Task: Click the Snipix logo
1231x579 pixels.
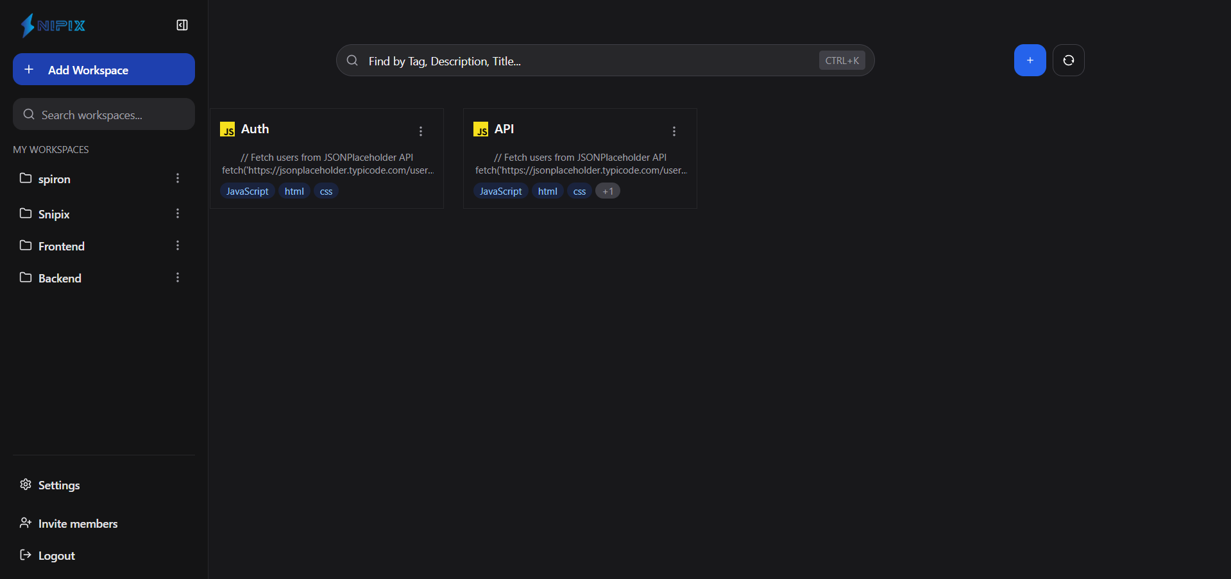Action: tap(53, 26)
